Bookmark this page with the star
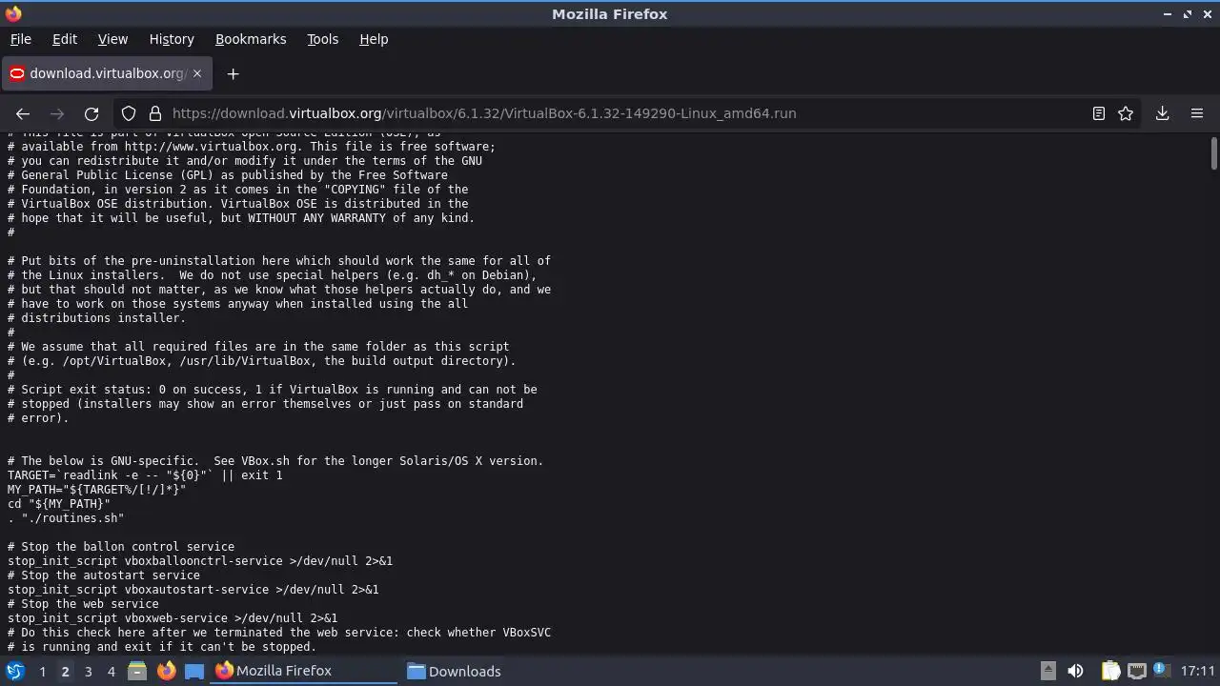 click(1126, 113)
